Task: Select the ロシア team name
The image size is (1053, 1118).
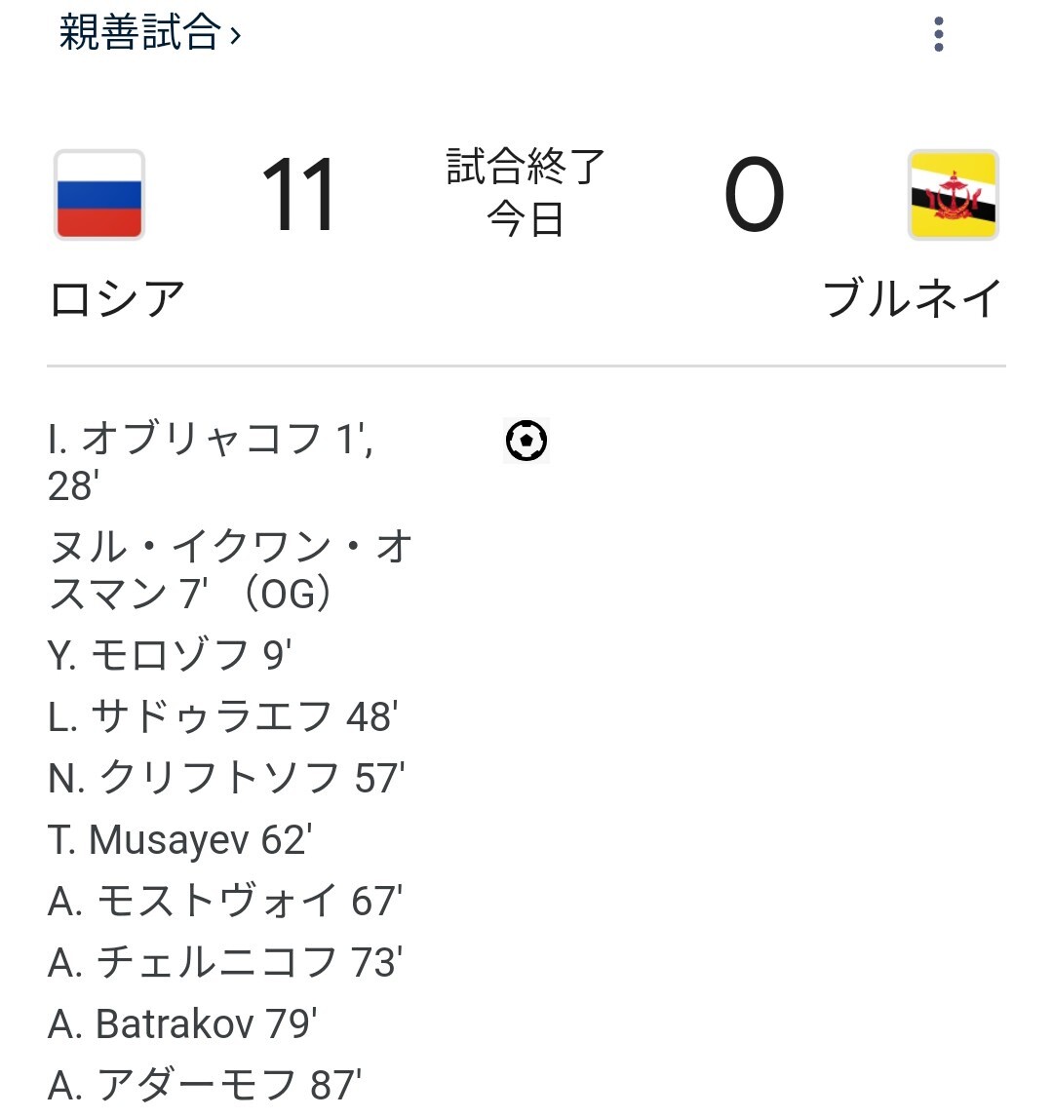Action: click(x=117, y=298)
